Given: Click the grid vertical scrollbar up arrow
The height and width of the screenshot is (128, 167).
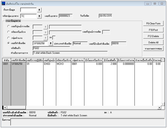Looking at the screenshot, I should click(x=163, y=60).
